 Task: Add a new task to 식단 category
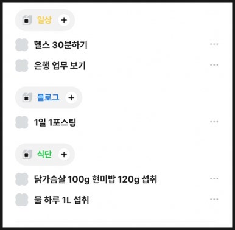pyautogui.click(x=64, y=155)
